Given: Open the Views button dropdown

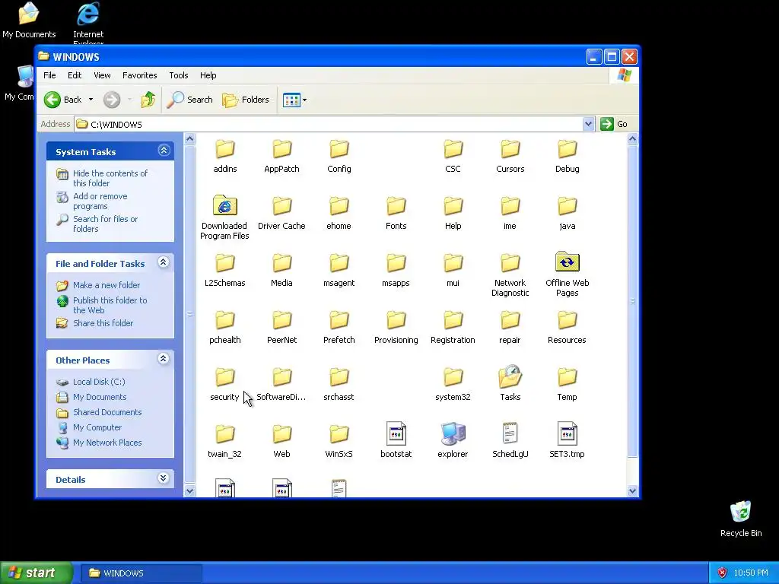Looking at the screenshot, I should pyautogui.click(x=304, y=100).
